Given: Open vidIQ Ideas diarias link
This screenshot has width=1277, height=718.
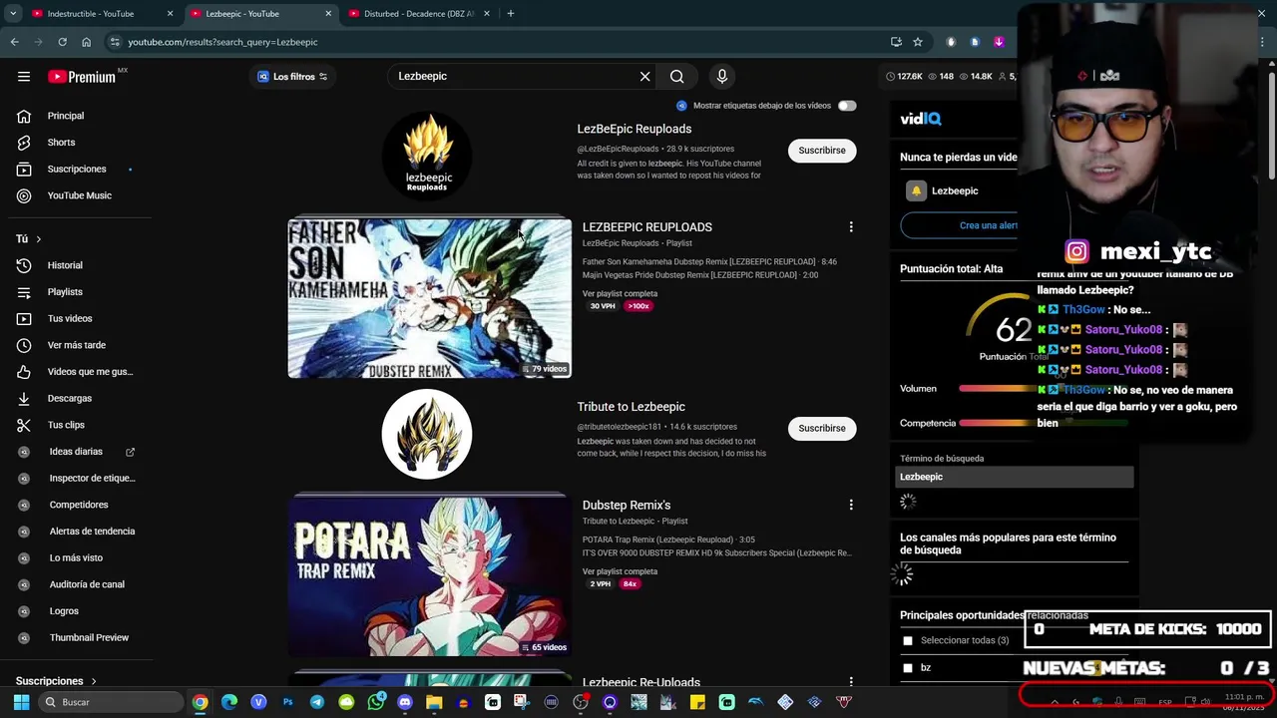Looking at the screenshot, I should [x=76, y=452].
